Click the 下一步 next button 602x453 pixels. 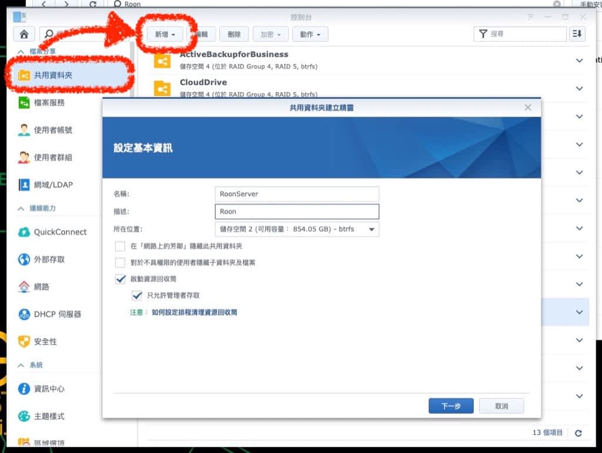(450, 406)
